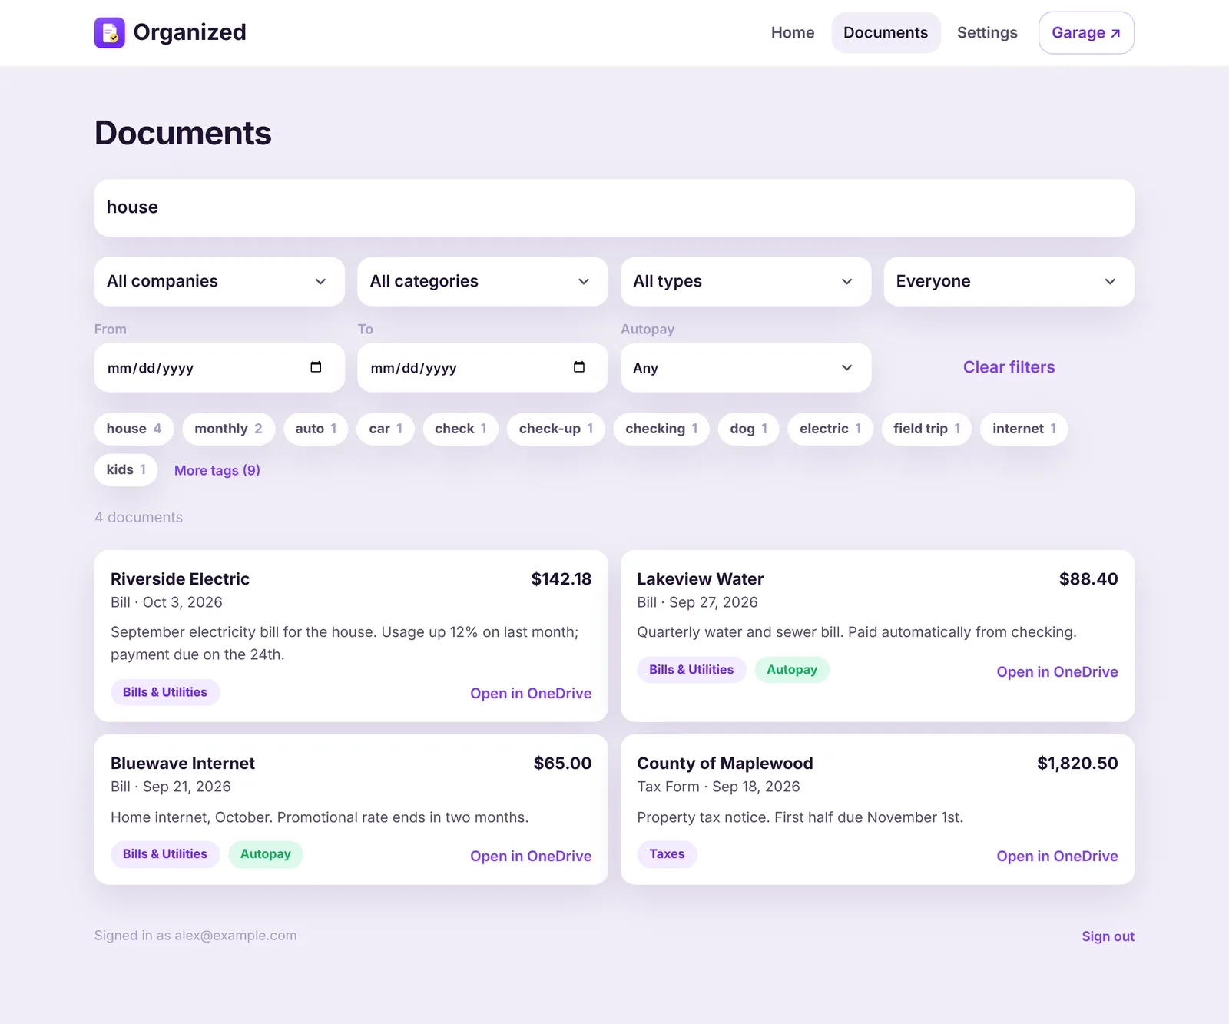The height and width of the screenshot is (1024, 1229).
Task: Go to the Home nav item
Action: click(793, 33)
